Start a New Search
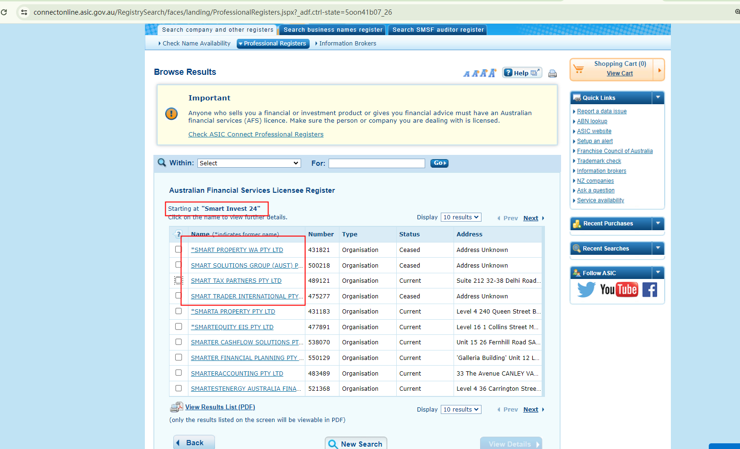This screenshot has width=740, height=449. [x=356, y=443]
